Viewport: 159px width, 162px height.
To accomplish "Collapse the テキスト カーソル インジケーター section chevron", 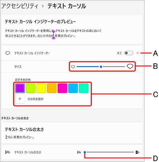I will pyautogui.click(x=138, y=53).
